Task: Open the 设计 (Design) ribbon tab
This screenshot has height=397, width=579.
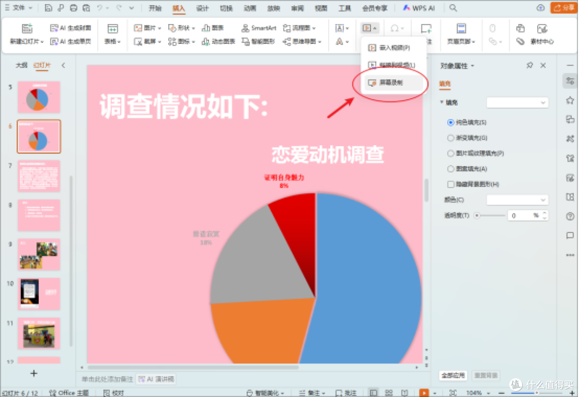Action: pyautogui.click(x=202, y=8)
